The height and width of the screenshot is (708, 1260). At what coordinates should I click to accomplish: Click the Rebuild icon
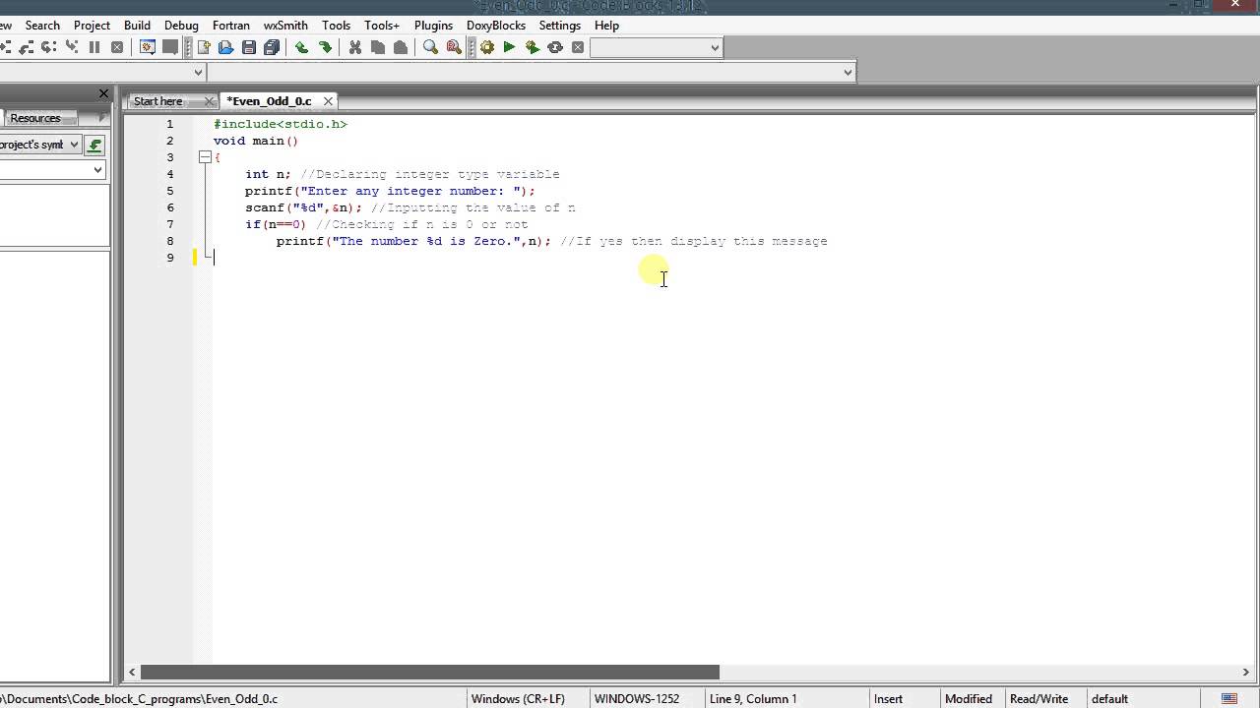point(555,47)
